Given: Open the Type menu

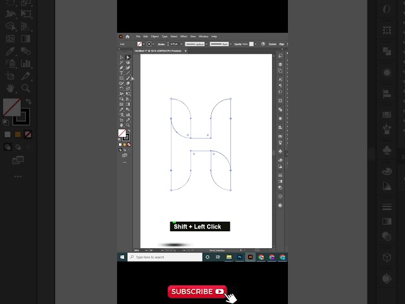Looking at the screenshot, I should 165,37.
